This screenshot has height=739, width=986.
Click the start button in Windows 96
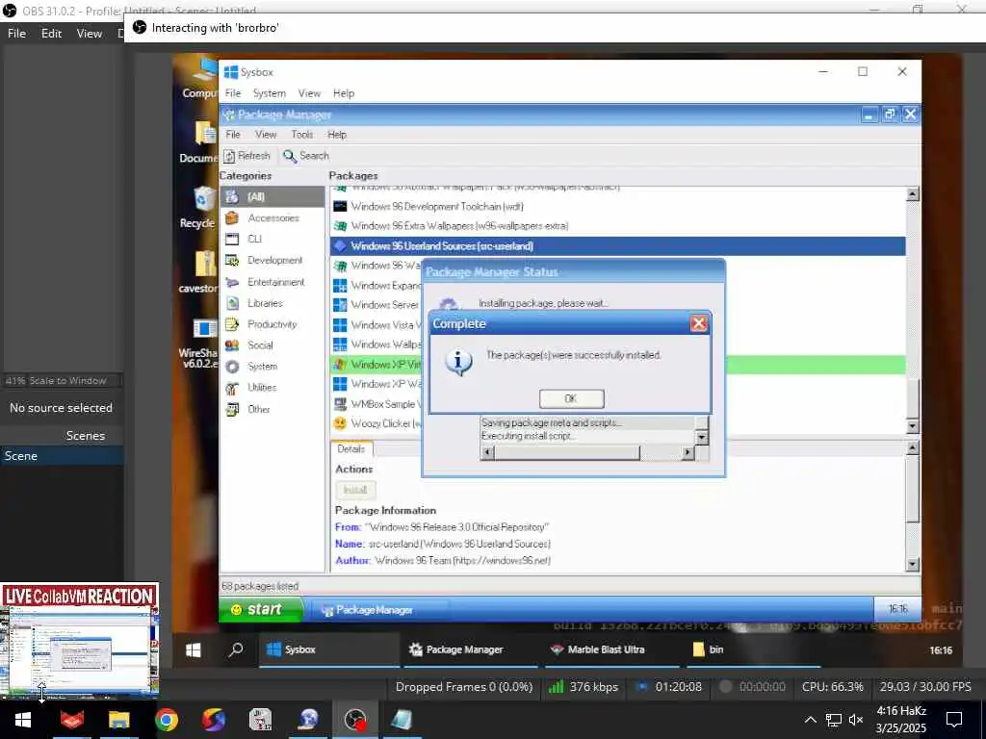point(260,609)
